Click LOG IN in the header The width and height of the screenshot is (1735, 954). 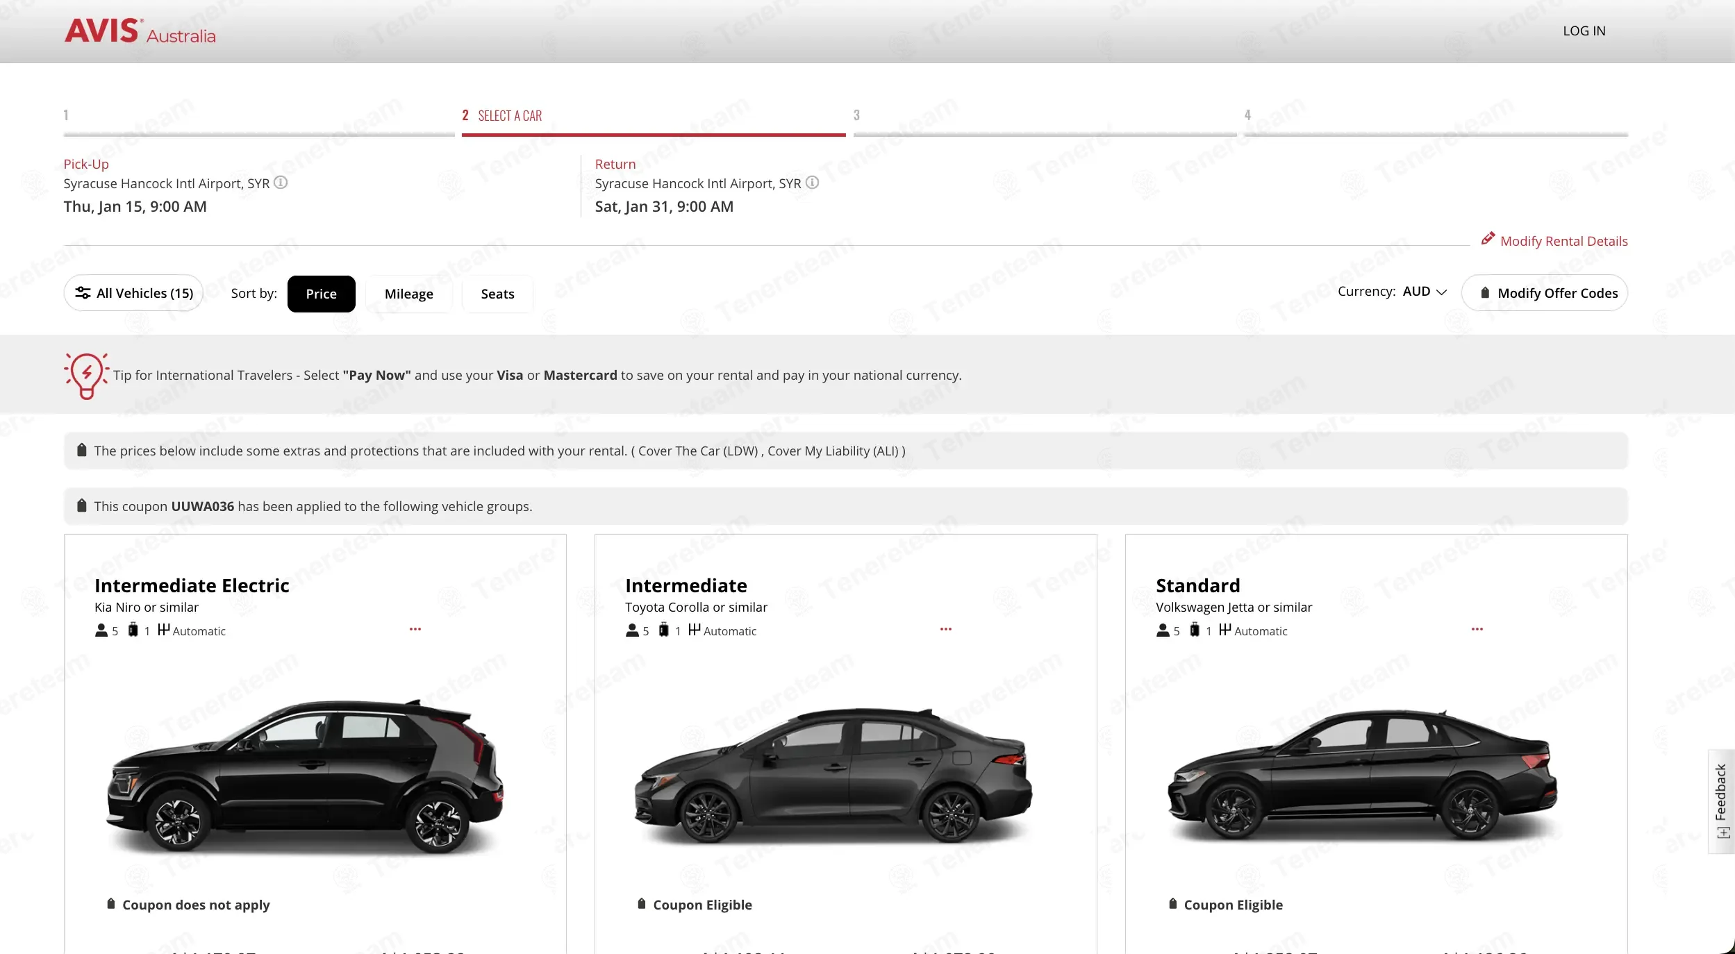1584,31
